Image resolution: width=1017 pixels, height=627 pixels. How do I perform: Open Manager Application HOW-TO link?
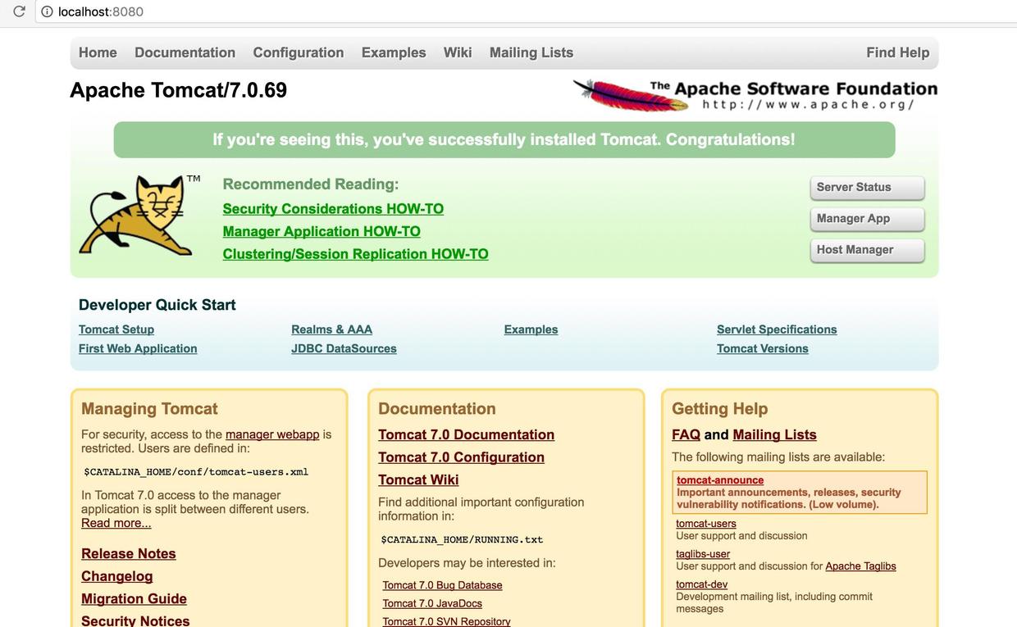coord(322,232)
